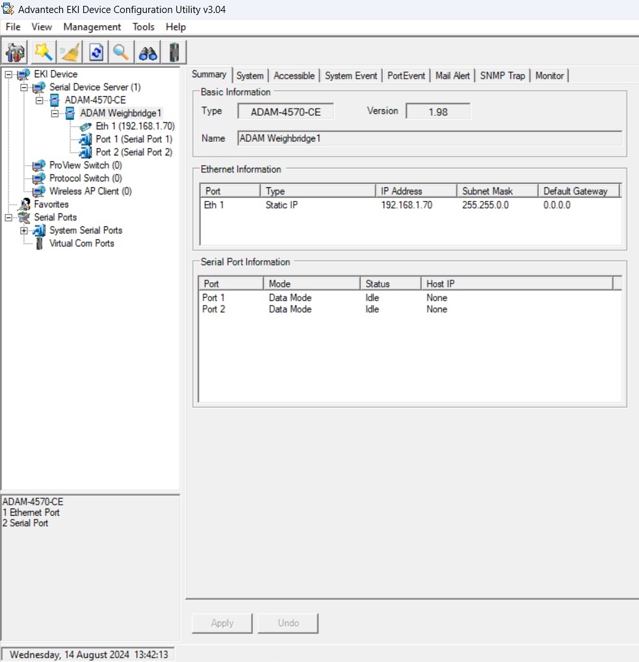Viewport: 639px width, 662px height.
Task: Click the broom clear toolbar icon
Action: [70, 53]
